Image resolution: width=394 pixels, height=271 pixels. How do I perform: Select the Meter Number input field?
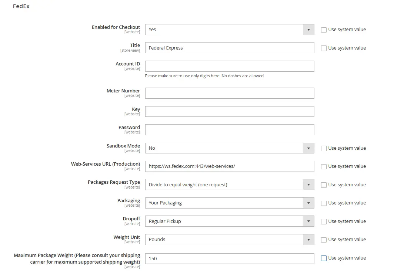click(230, 93)
